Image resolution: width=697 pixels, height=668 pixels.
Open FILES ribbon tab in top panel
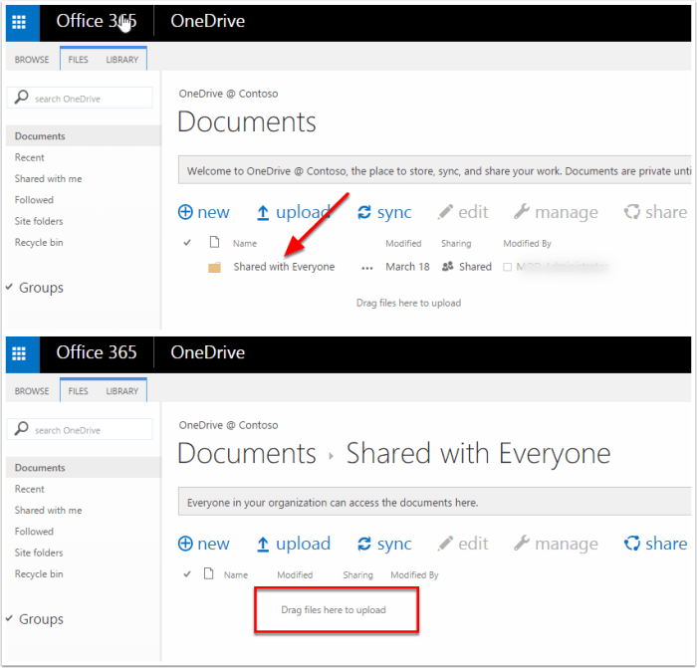(x=79, y=60)
